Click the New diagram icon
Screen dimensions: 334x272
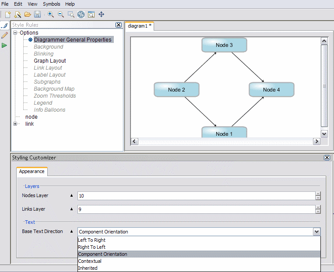pos(7,14)
